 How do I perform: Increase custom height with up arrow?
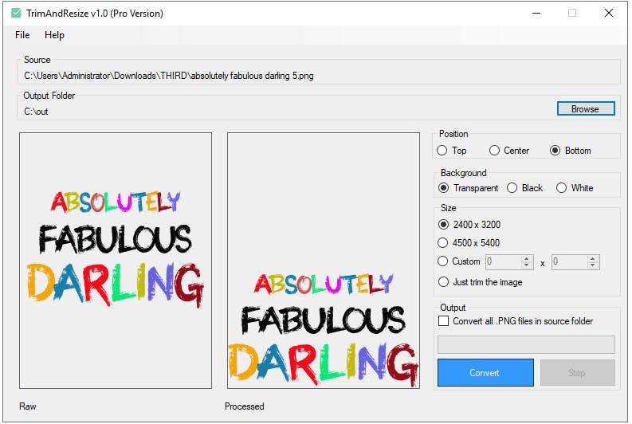coord(593,258)
